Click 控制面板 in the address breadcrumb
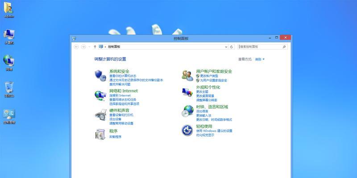 [114, 47]
